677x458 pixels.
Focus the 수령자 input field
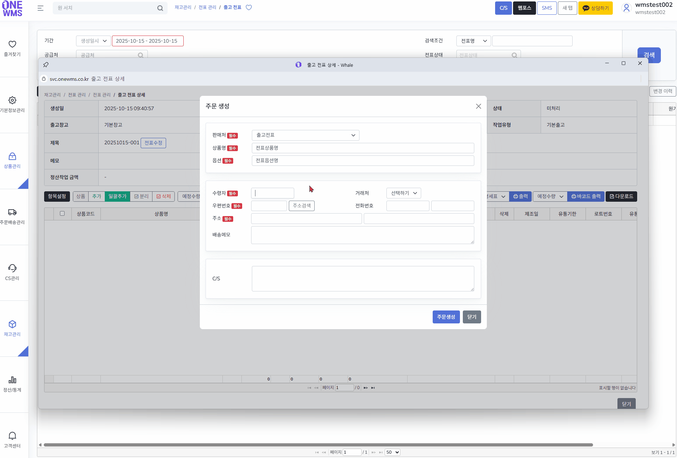click(x=273, y=193)
